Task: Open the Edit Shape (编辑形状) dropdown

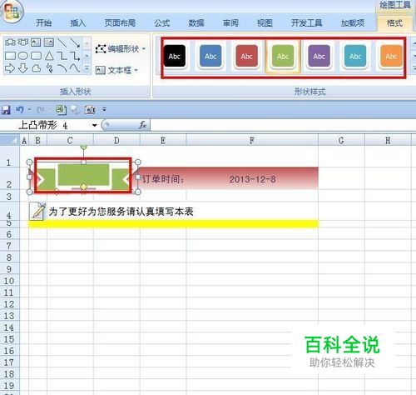Action: (x=121, y=49)
